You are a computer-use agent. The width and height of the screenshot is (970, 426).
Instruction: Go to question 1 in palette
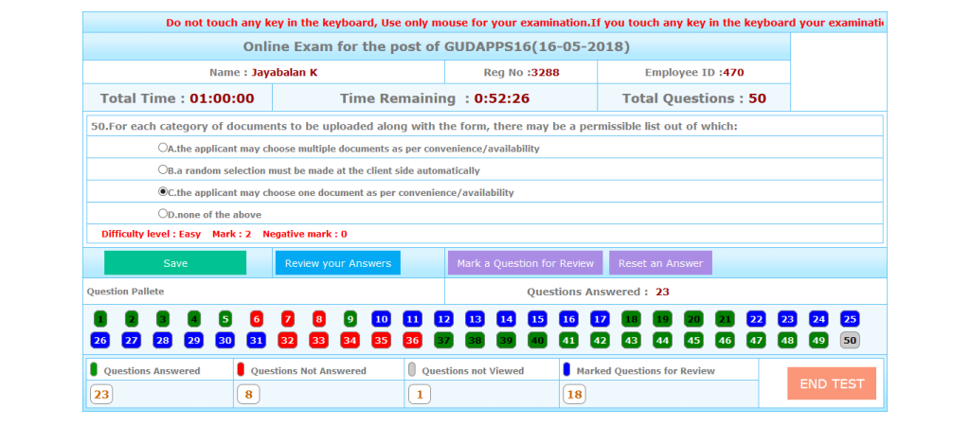coord(100,319)
